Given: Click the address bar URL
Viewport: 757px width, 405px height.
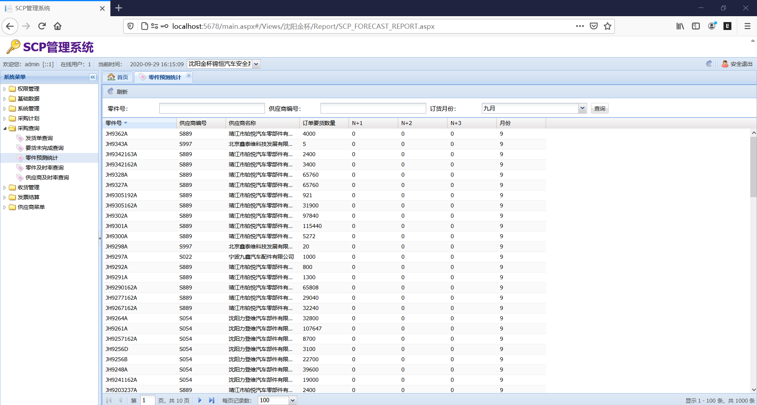Looking at the screenshot, I should [303, 26].
